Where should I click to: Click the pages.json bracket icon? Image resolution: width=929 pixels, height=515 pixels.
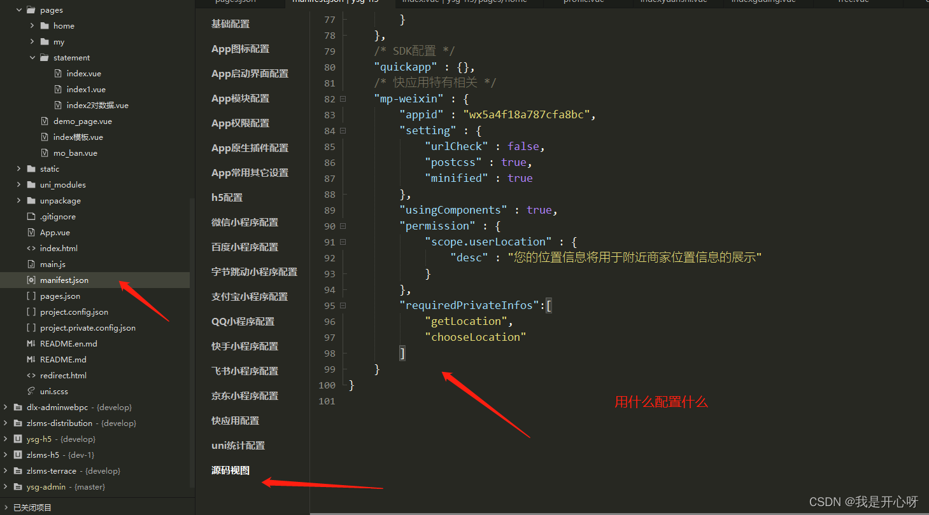pyautogui.click(x=31, y=296)
